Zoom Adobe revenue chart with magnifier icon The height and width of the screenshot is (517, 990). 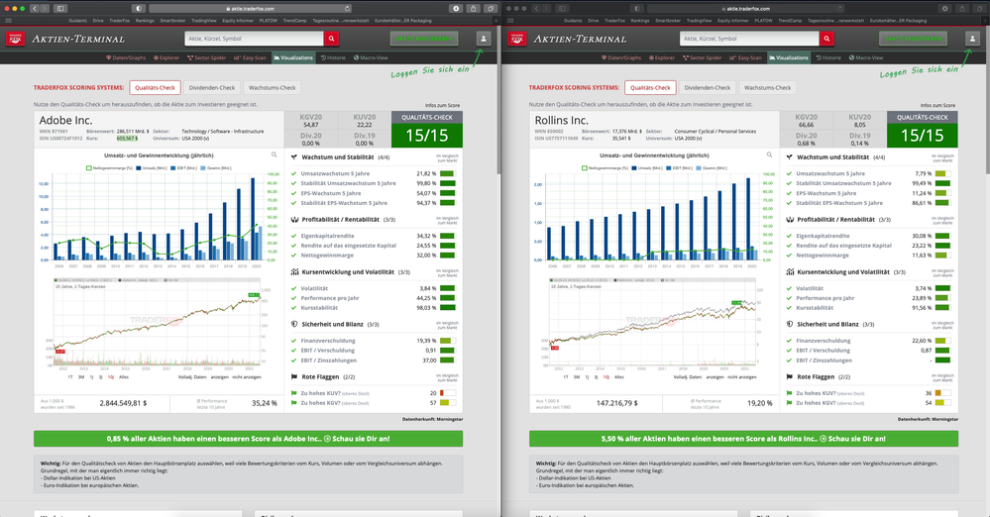[275, 155]
